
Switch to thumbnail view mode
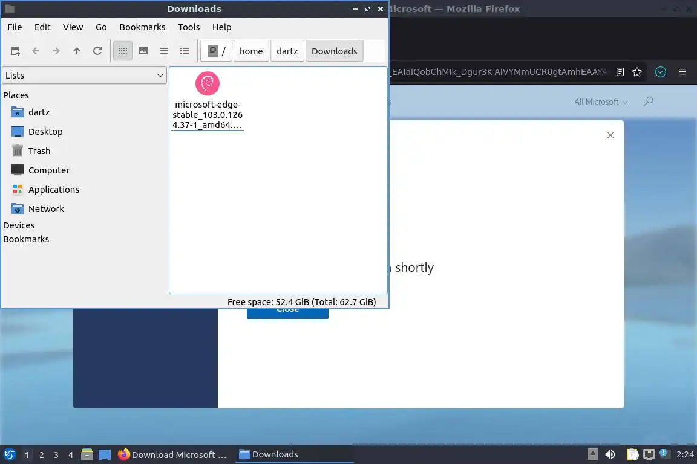pos(143,51)
